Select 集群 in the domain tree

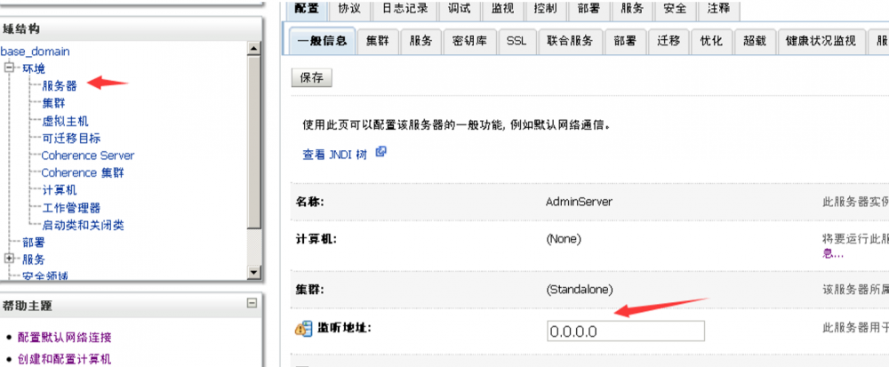point(54,104)
